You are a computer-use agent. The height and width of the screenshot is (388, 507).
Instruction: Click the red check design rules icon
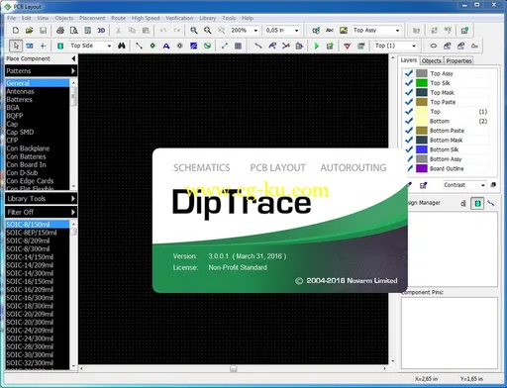pyautogui.click(x=348, y=46)
